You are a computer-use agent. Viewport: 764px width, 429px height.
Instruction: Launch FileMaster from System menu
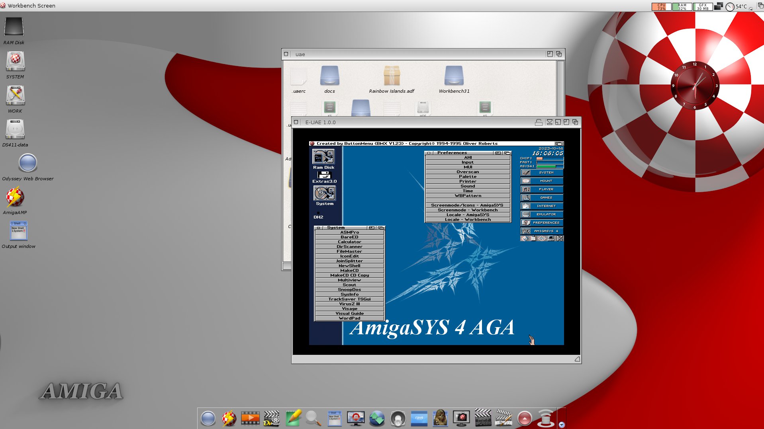point(349,252)
